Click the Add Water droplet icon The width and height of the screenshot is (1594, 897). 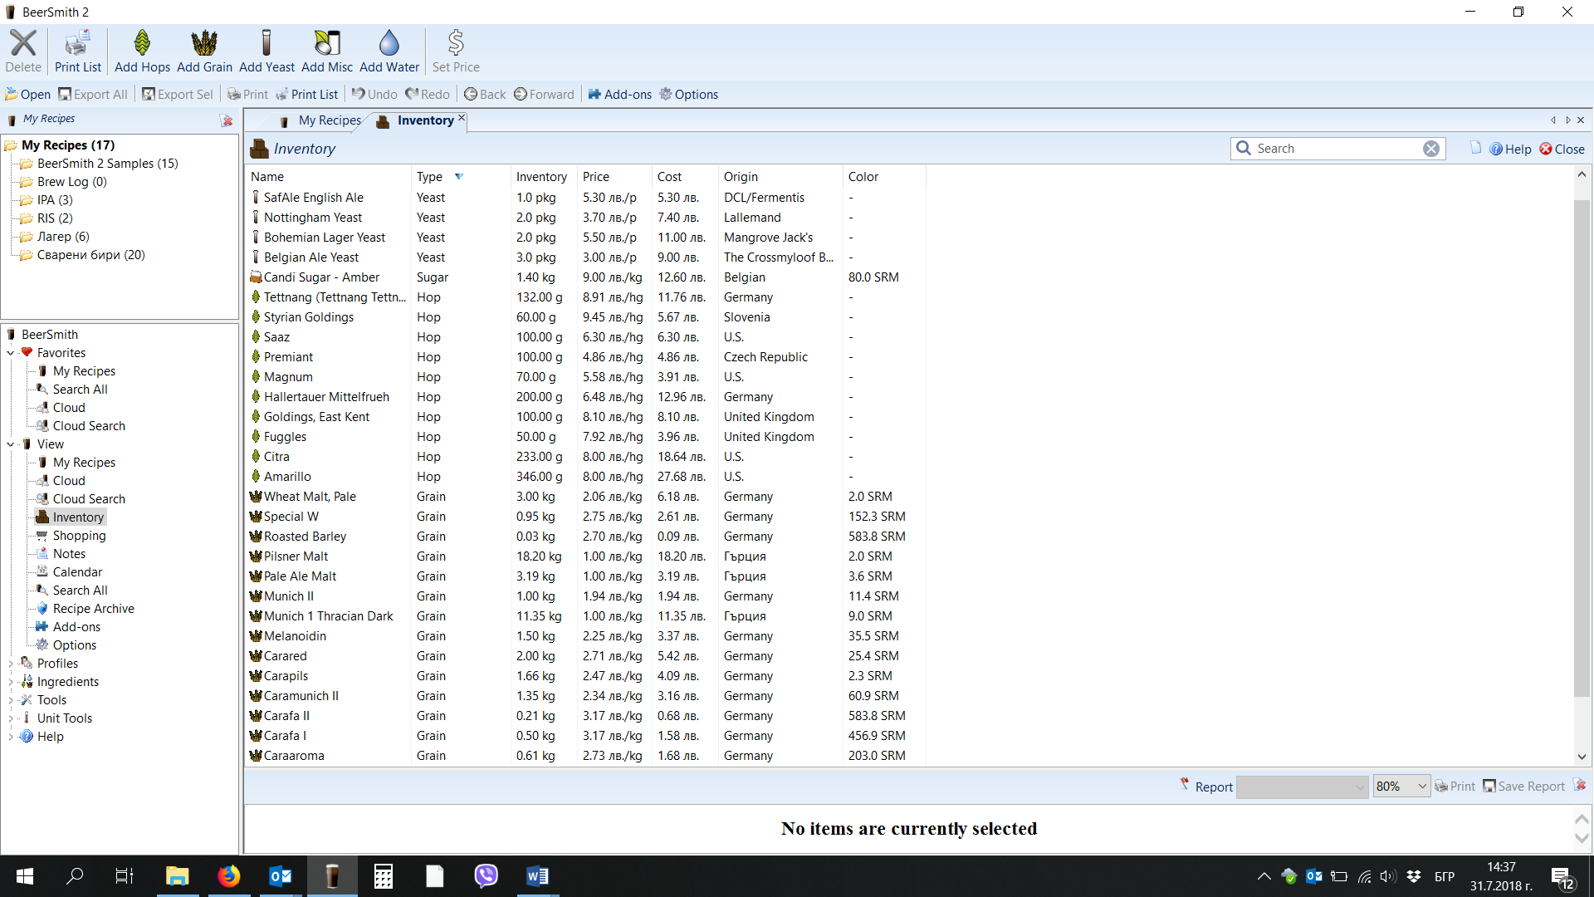389,43
